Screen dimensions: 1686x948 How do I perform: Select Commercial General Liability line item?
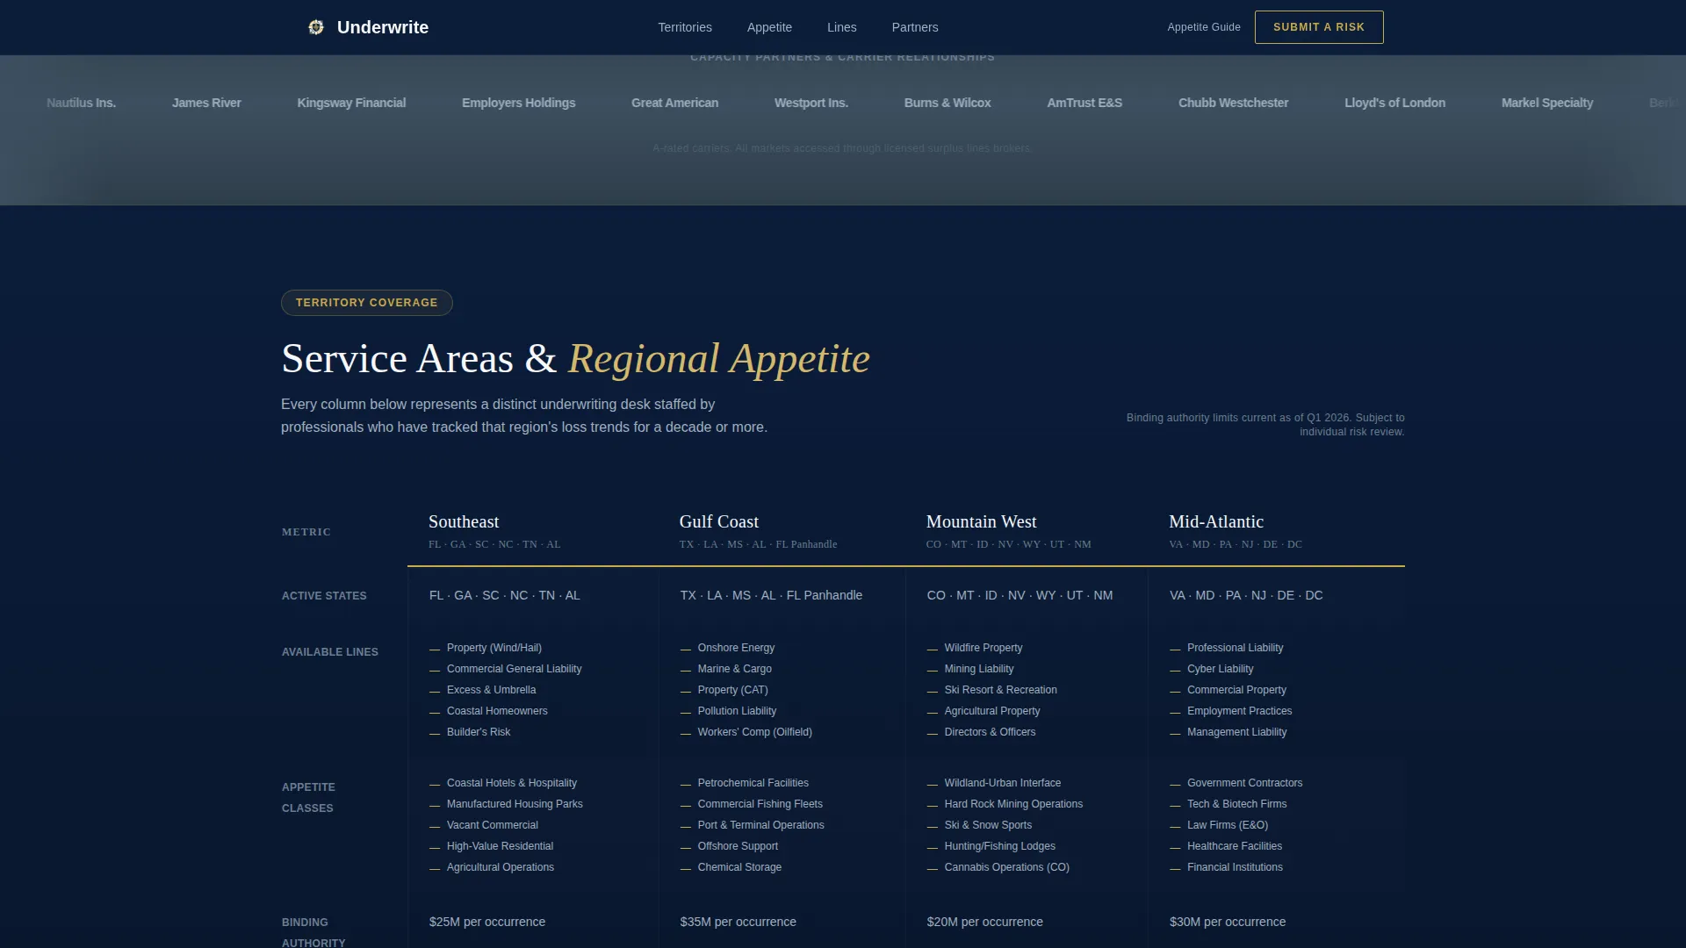tap(514, 669)
